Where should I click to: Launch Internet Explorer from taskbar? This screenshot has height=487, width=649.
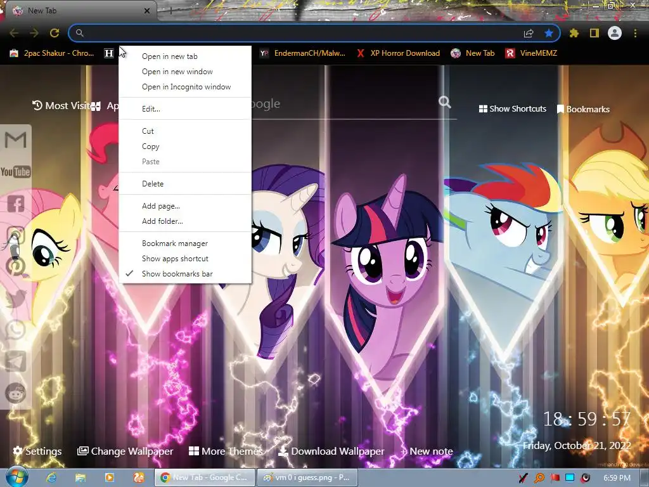tap(51, 477)
